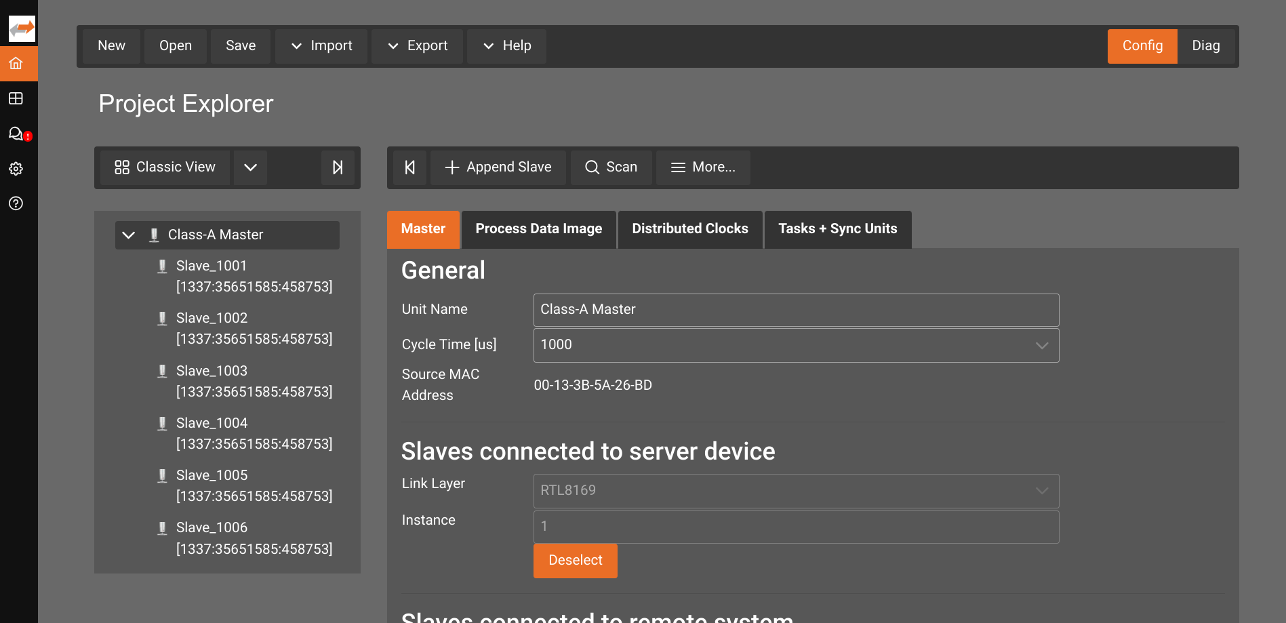Expand the dropdown arrow next to Classic View
Screen dimensions: 1286x623
(x=250, y=167)
